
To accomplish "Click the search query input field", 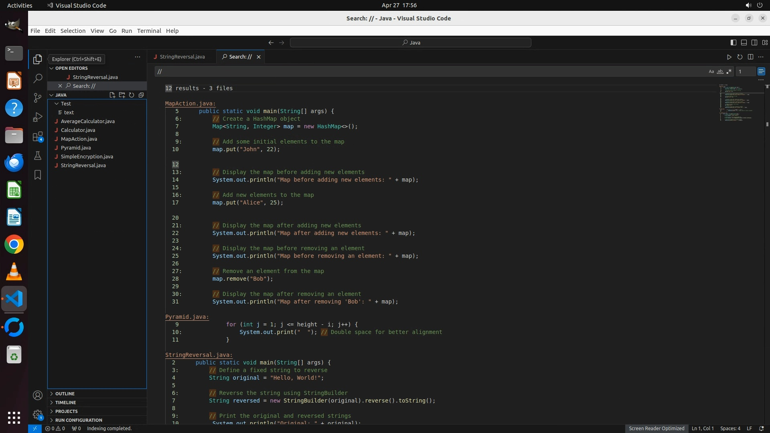I will 429,71.
